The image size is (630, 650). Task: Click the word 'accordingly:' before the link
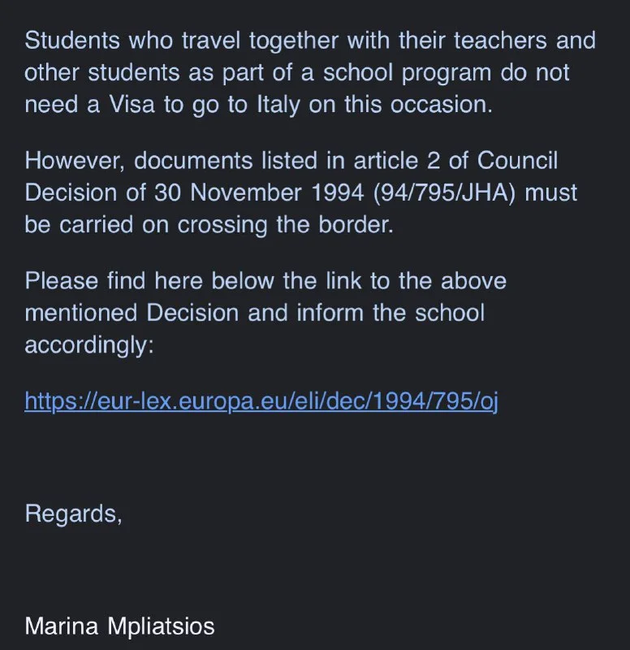(89, 344)
